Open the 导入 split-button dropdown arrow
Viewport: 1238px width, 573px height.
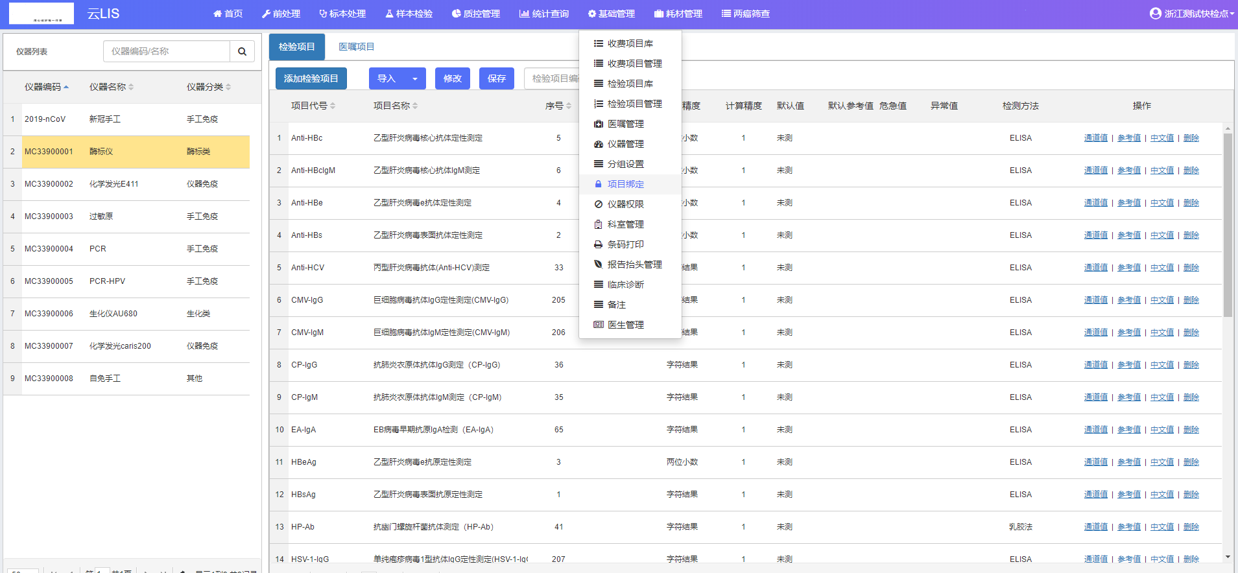(x=415, y=78)
